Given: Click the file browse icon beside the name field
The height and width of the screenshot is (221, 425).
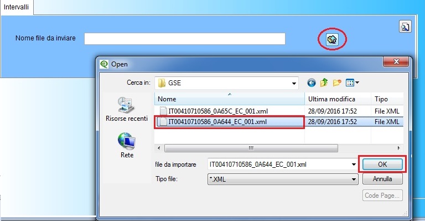Looking at the screenshot, I should [332, 39].
